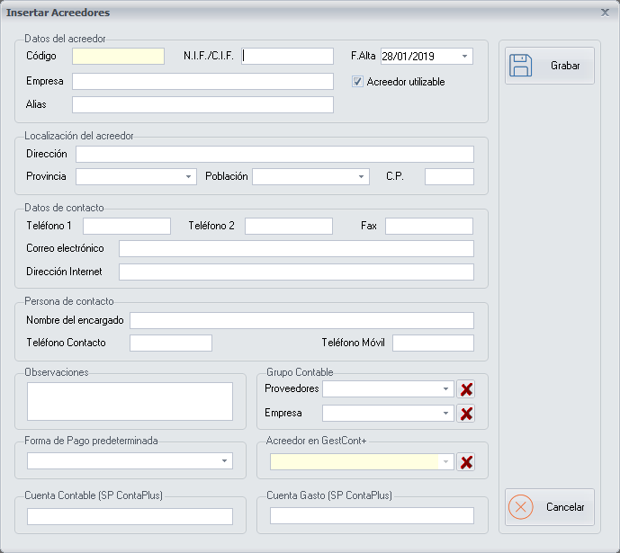Close the Insertar Acreedores window
Viewport: 620px width, 553px height.
point(605,13)
